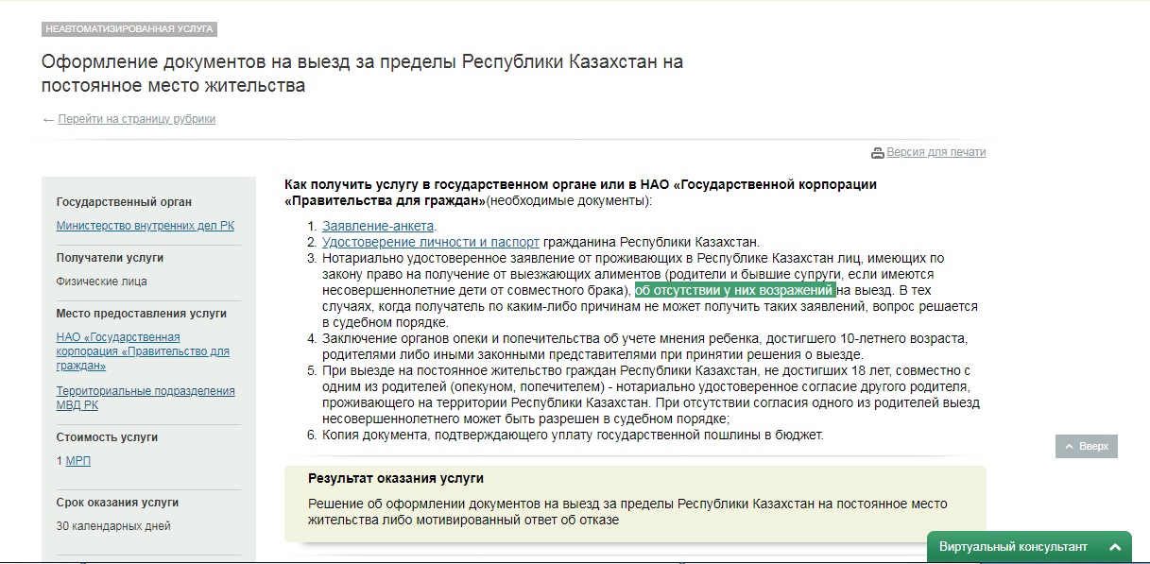The image size is (1150, 564).
Task: Click the НЕАВТОМАТИЗИРОВАННАЯ УСЛУГА badge
Action: point(129,29)
